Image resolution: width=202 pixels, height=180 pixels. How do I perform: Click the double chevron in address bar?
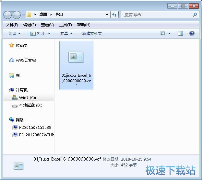coord(35,15)
